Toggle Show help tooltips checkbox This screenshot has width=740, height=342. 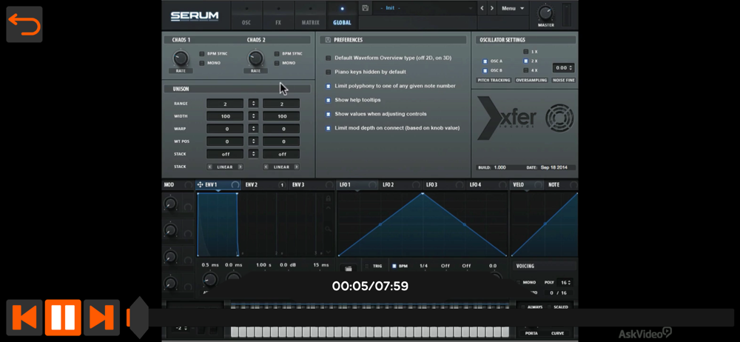329,100
